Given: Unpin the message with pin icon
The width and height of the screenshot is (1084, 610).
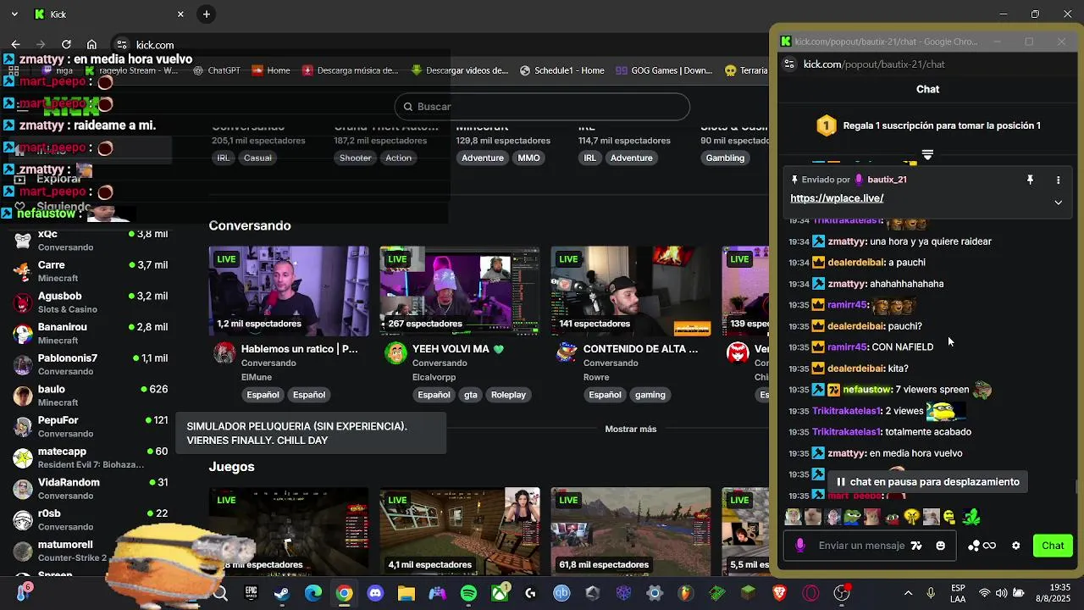Looking at the screenshot, I should click(x=1030, y=180).
